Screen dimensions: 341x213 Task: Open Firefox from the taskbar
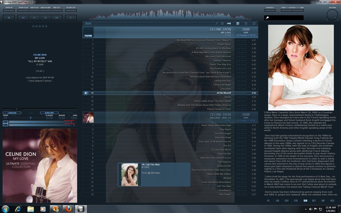pos(68,209)
